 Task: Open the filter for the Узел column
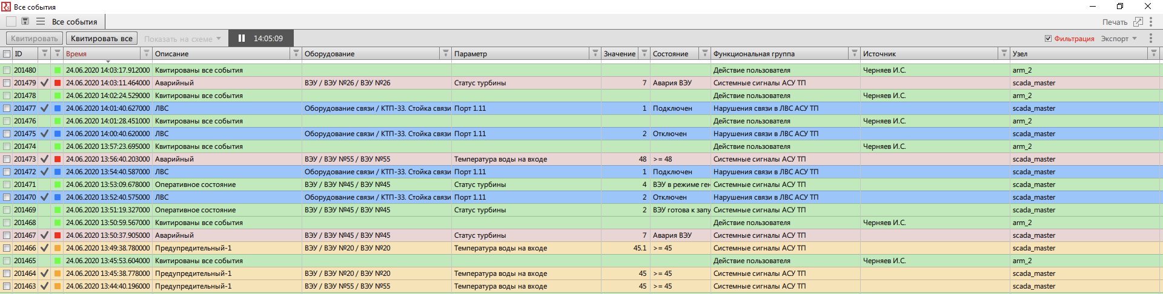click(1153, 53)
